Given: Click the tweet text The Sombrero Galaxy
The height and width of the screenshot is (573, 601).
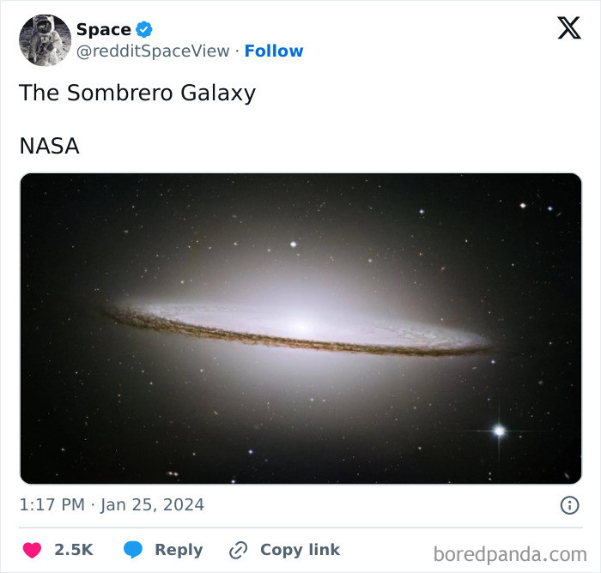Looking at the screenshot, I should [137, 93].
